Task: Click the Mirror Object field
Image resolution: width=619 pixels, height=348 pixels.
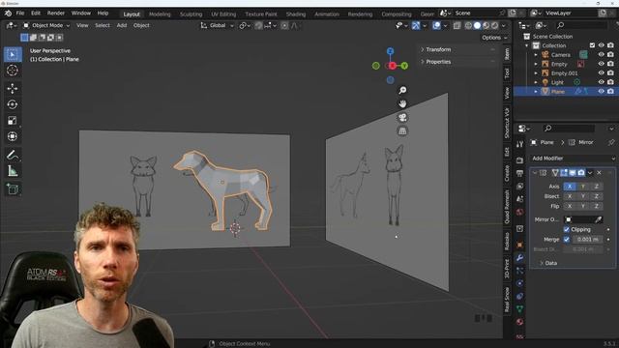Action: pyautogui.click(x=579, y=219)
